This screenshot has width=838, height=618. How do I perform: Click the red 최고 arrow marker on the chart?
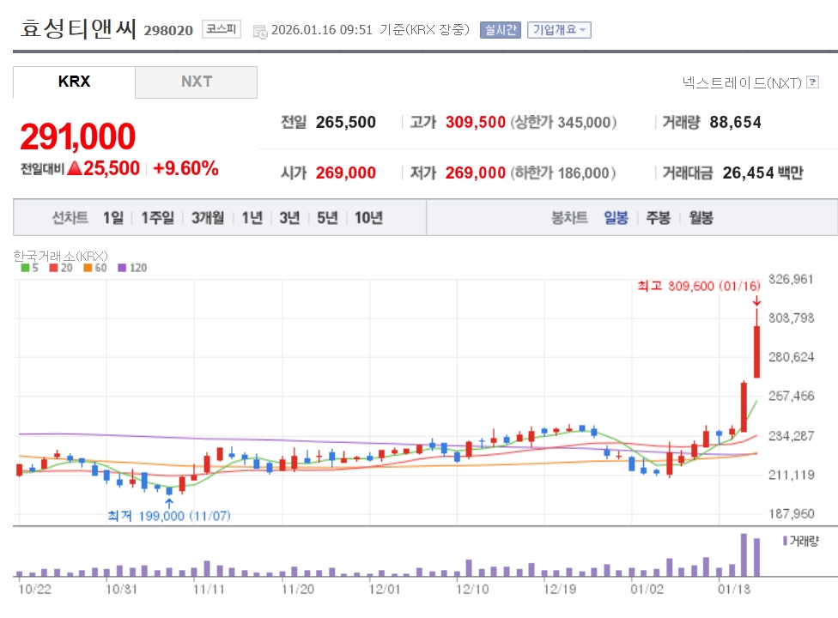[x=756, y=300]
